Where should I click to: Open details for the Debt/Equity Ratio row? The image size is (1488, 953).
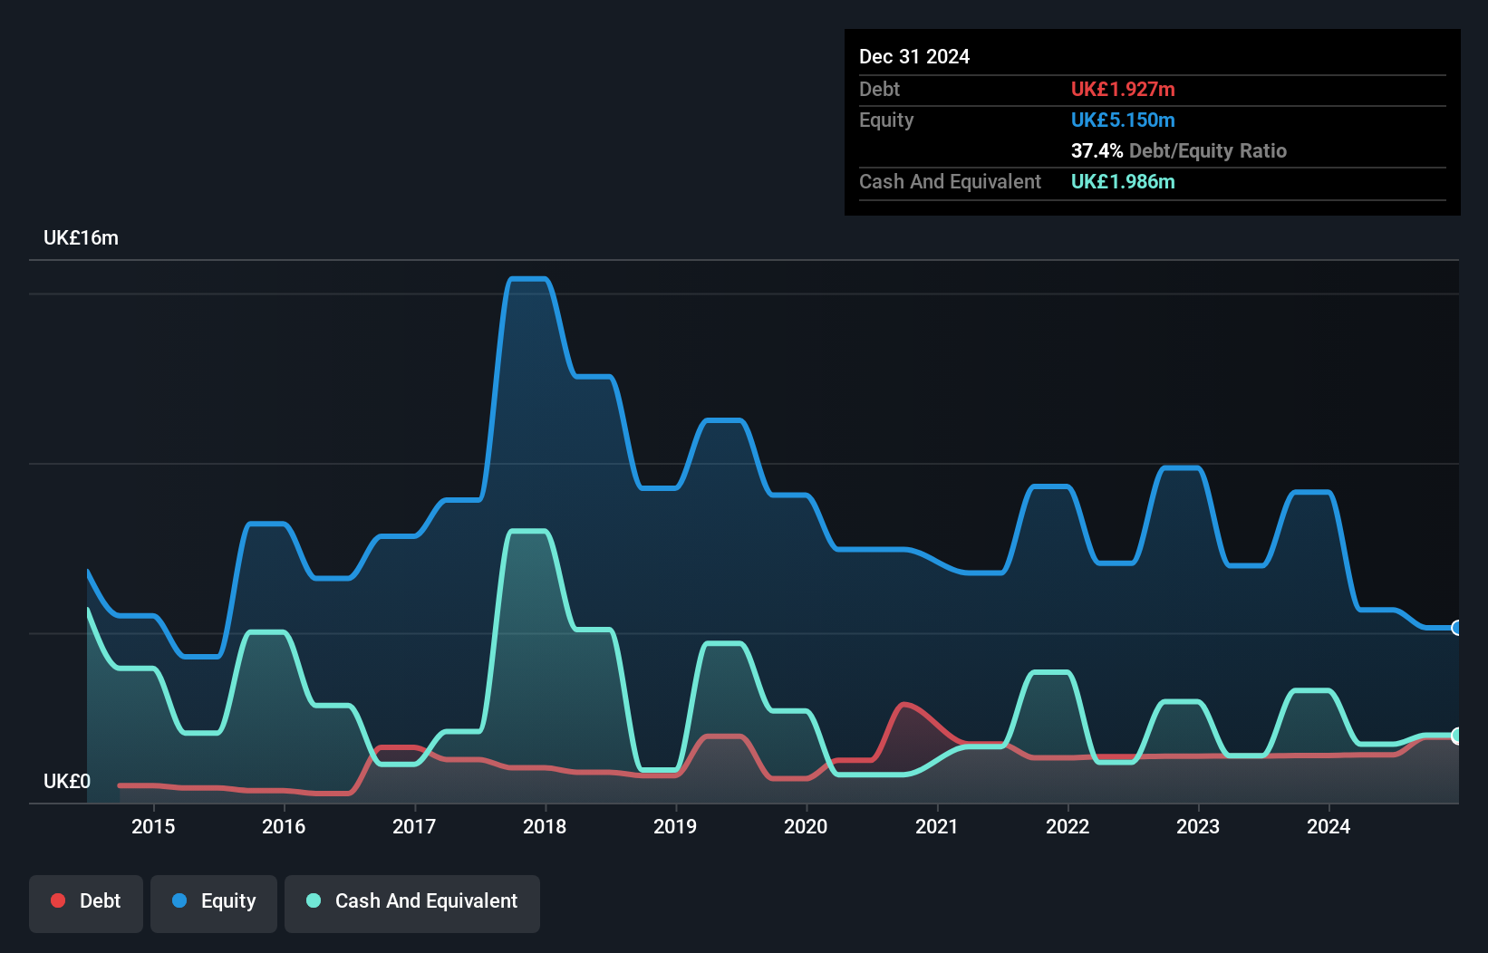click(x=1179, y=150)
